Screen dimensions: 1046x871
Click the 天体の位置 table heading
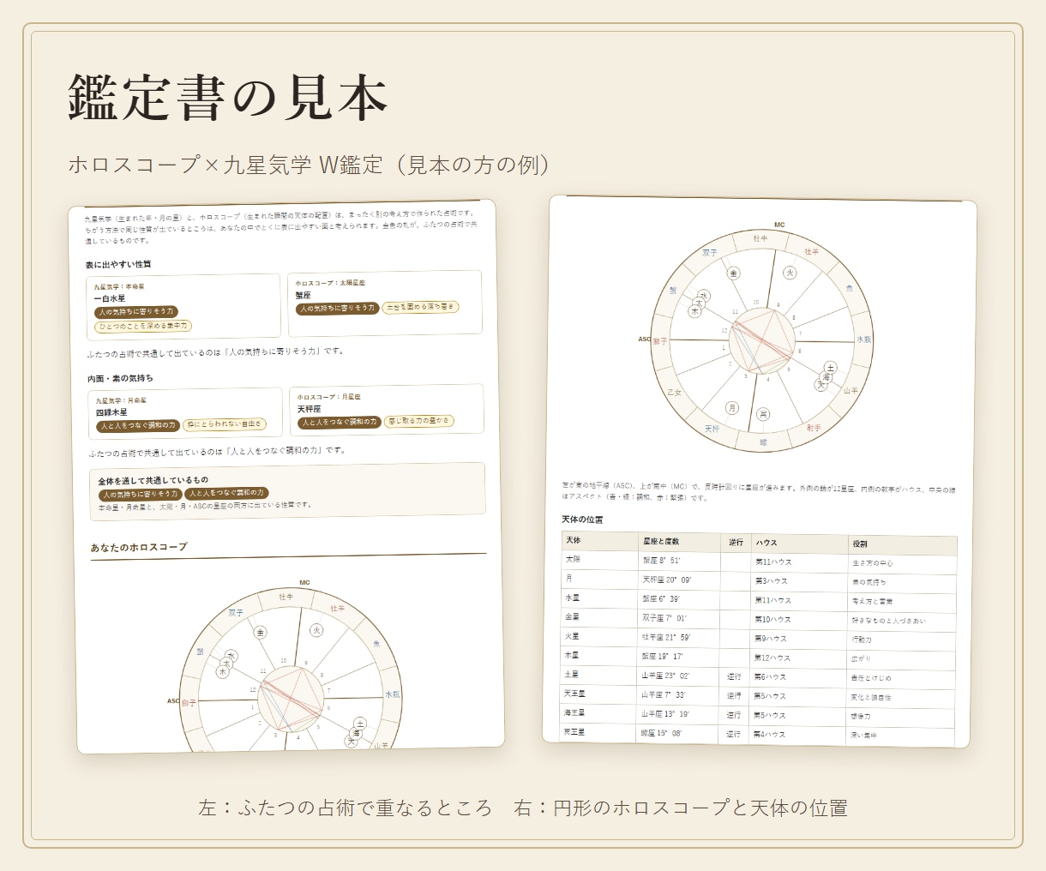[x=582, y=520]
